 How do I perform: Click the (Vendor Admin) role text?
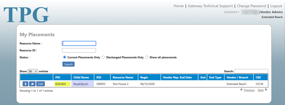click(271, 12)
